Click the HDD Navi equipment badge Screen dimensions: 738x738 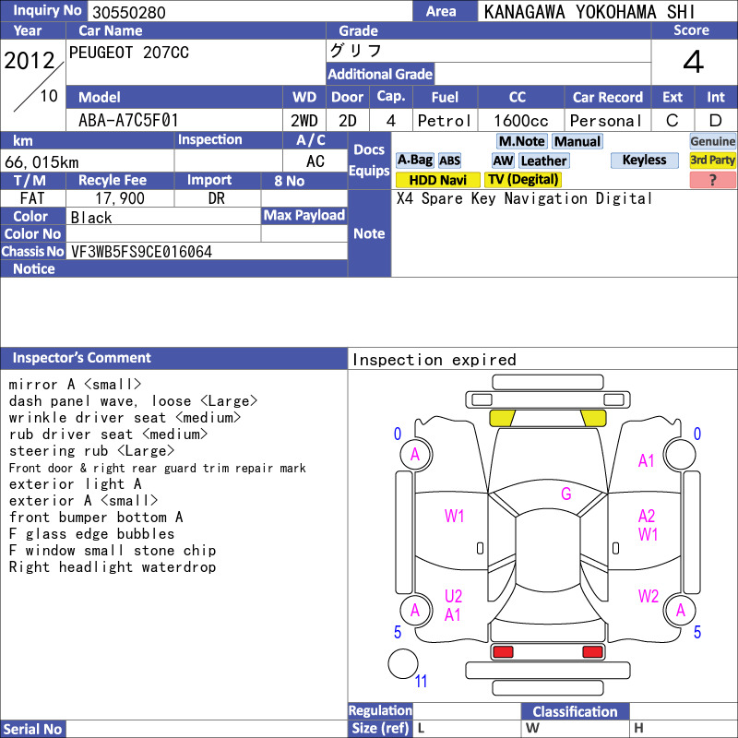point(437,180)
